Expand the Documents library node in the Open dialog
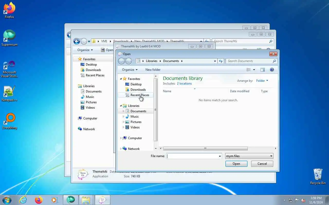The width and height of the screenshot is (329, 205). click(124, 111)
